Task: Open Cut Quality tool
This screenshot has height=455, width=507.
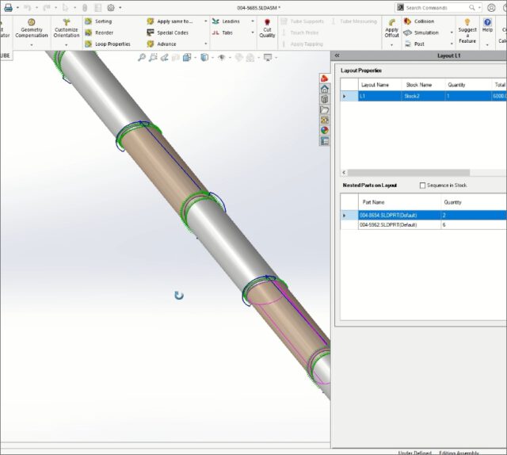Action: (x=267, y=29)
